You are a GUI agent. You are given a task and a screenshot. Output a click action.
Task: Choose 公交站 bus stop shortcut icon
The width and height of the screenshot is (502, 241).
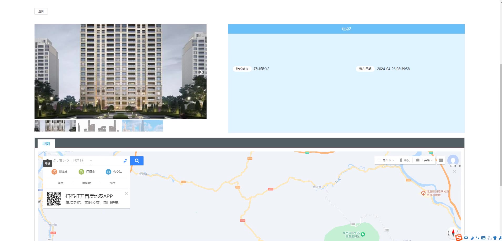coord(108,172)
